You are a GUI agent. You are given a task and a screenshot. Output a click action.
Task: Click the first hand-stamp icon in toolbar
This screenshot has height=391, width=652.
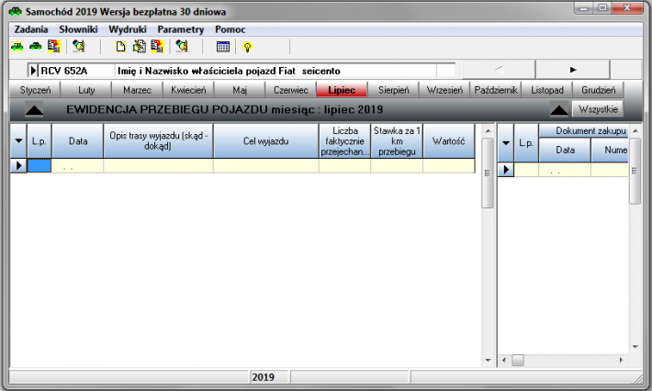[79, 46]
